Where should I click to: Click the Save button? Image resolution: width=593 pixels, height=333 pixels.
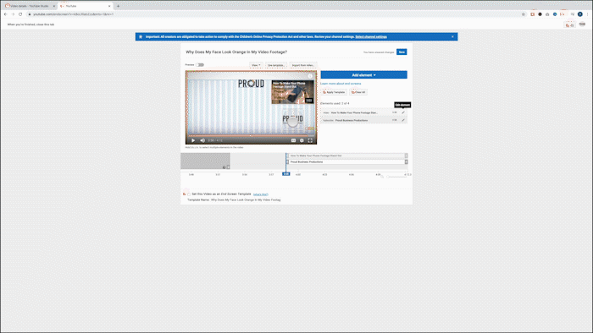pos(402,52)
